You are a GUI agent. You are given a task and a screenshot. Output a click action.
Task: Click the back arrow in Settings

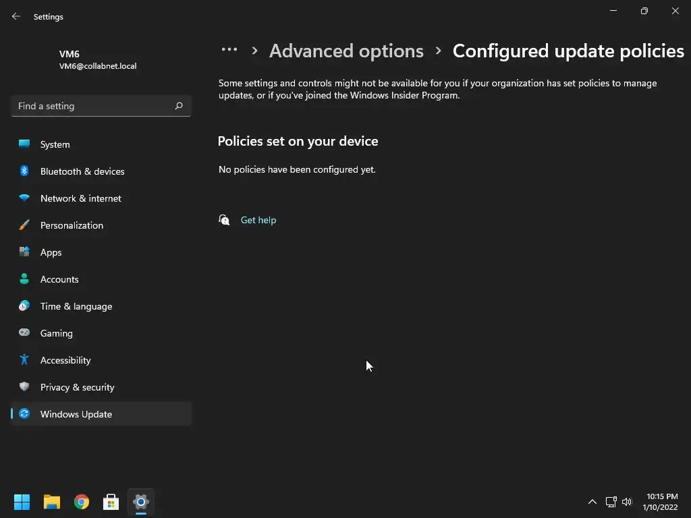[16, 17]
